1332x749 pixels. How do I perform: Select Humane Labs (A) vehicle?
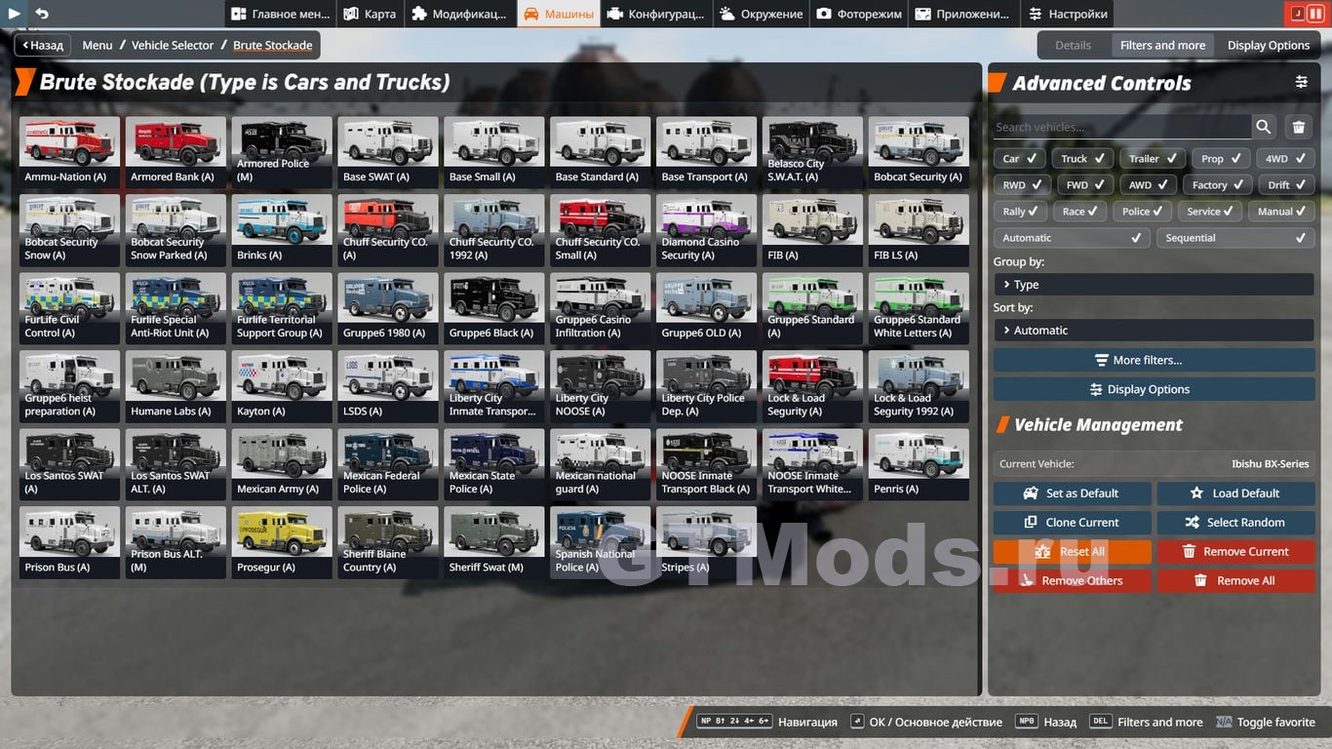176,386
